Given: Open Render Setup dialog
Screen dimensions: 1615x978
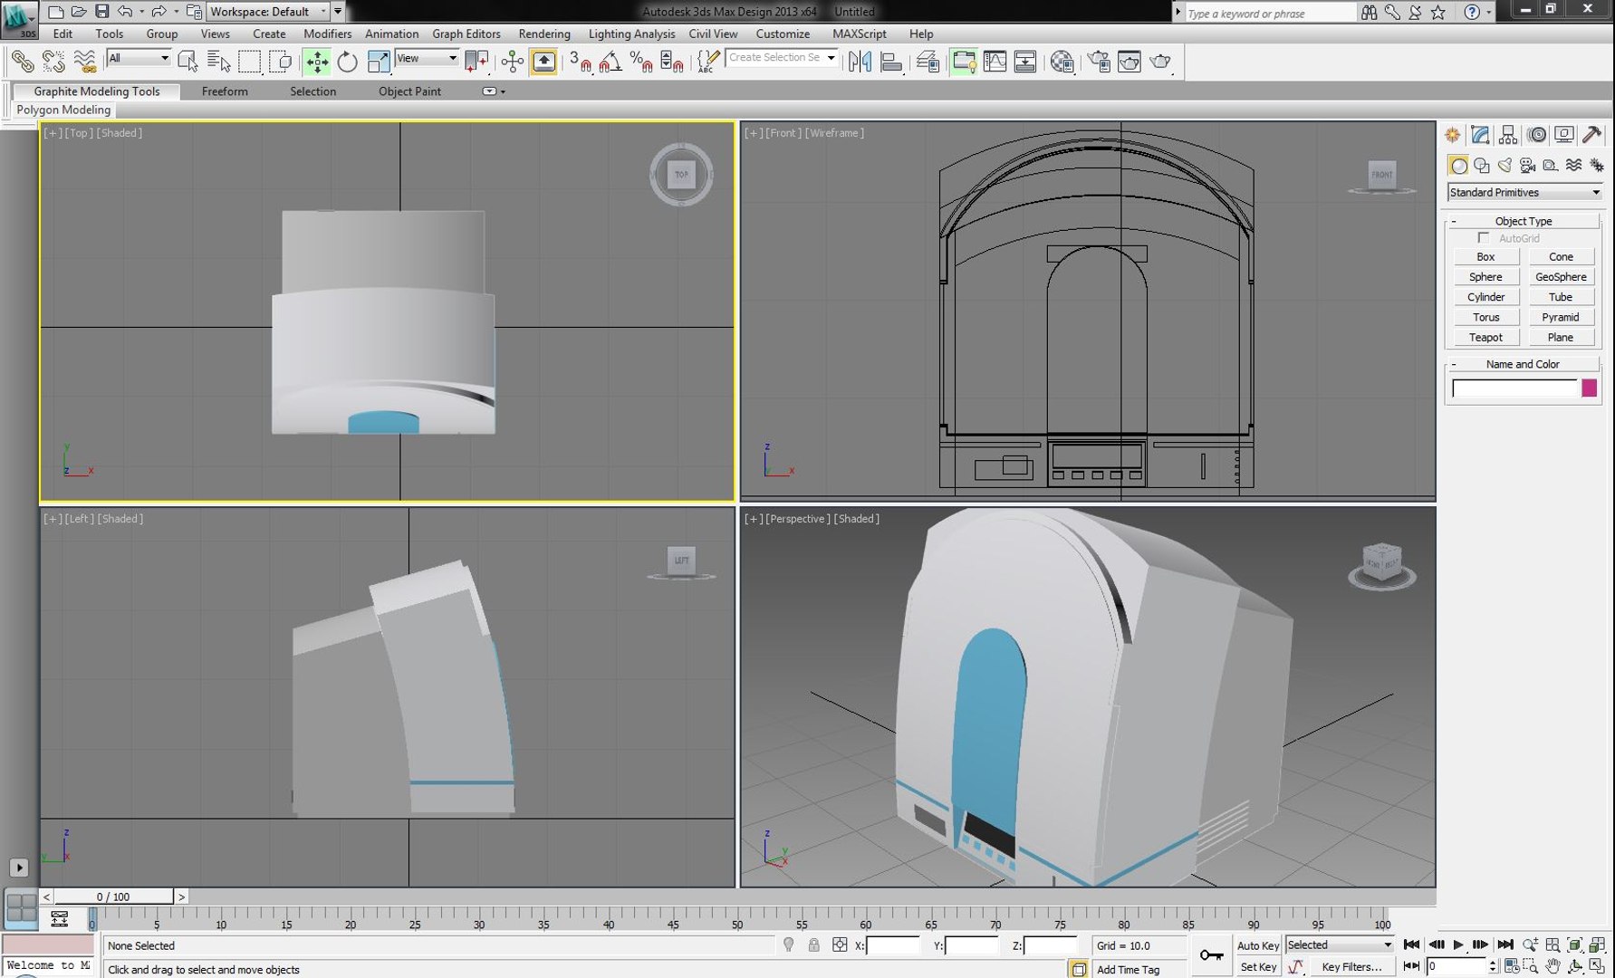Looking at the screenshot, I should [1099, 62].
